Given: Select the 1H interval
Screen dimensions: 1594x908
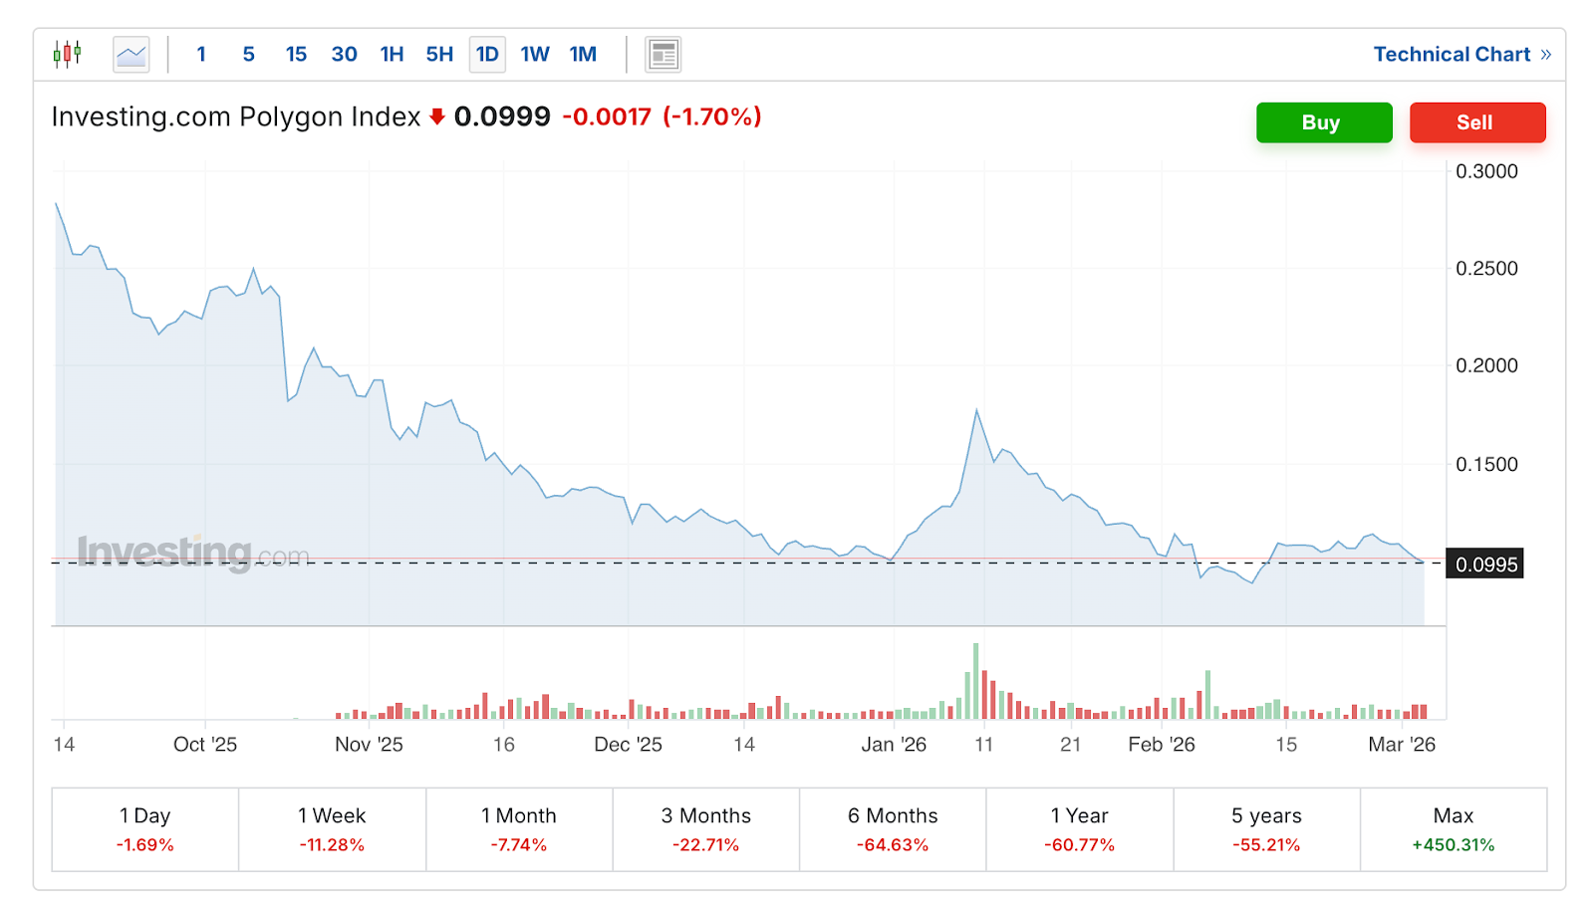Looking at the screenshot, I should (392, 54).
